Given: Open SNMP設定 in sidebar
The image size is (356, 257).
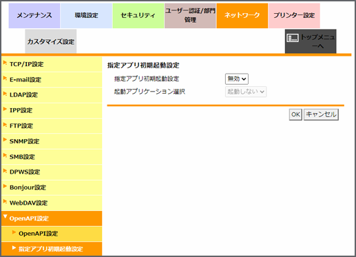Looking at the screenshot, I should coord(52,141).
